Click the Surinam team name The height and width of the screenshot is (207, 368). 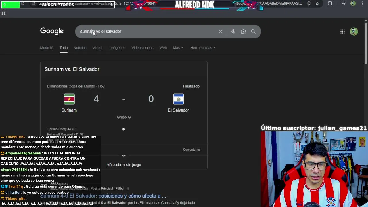(x=69, y=110)
